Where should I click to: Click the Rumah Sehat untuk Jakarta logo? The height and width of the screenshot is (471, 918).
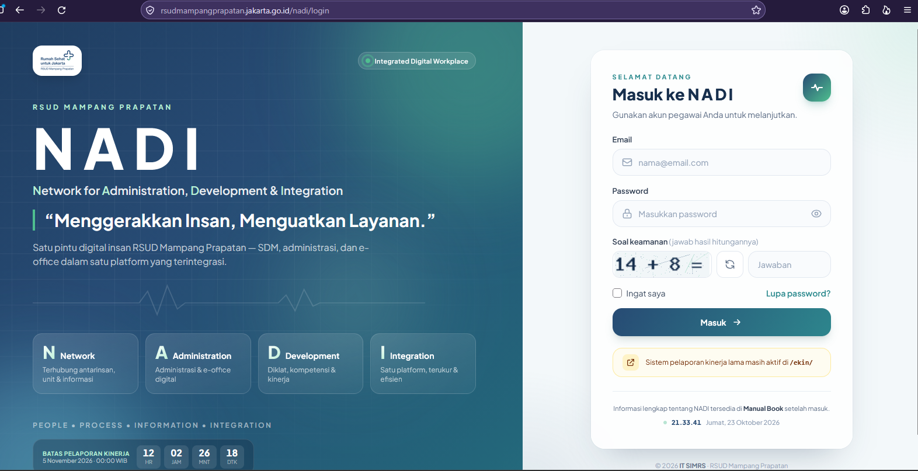(x=57, y=61)
